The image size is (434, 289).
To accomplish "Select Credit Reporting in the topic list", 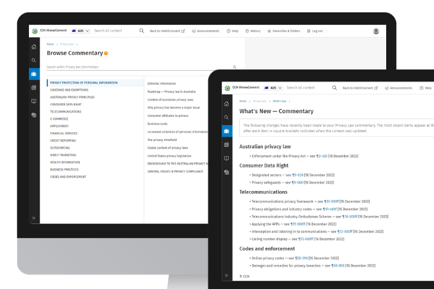I will 63,140.
